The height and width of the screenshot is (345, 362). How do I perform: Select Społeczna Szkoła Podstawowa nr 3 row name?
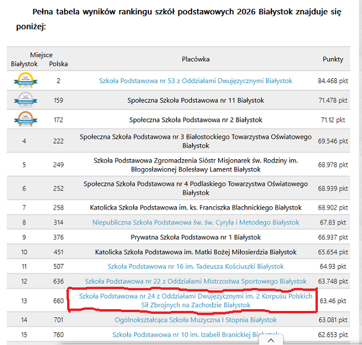click(x=195, y=141)
